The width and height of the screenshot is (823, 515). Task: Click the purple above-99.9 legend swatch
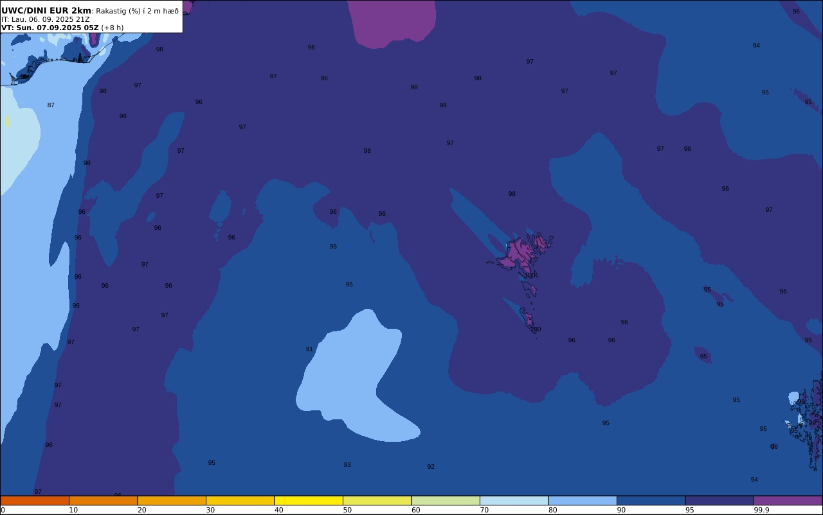pyautogui.click(x=788, y=500)
